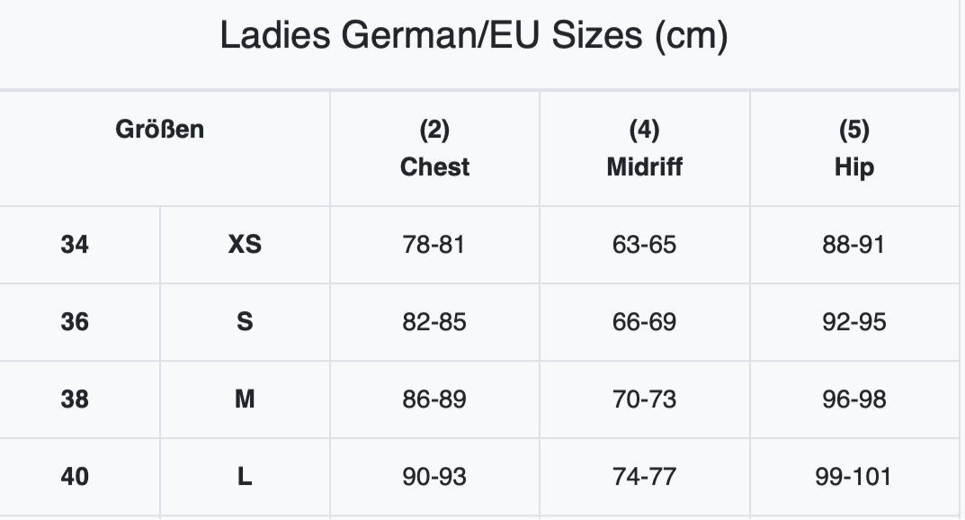
Task: Select size 38 cell
Action: (x=75, y=399)
